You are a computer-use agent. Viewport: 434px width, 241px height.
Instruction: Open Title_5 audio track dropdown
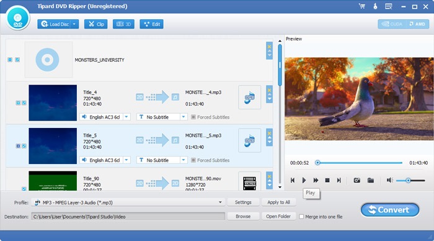(x=126, y=160)
